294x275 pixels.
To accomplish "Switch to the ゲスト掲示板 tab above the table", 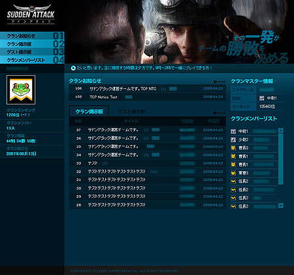I will [131, 112].
